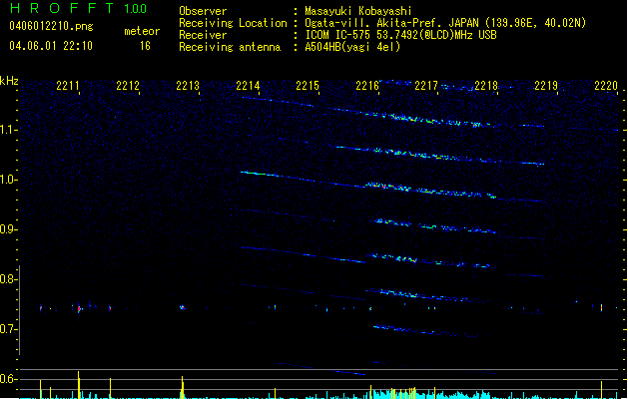Click the yellow power spike near 2213
The width and height of the screenshot is (628, 399).
tap(183, 387)
